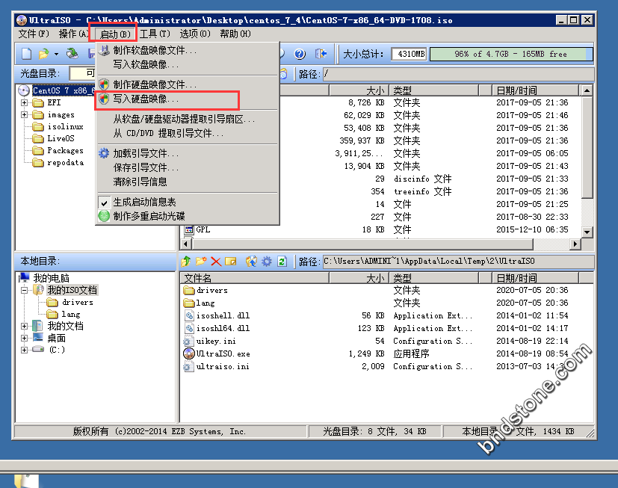The image size is (618, 488).
Task: Sort the image file list by 类型 column
Action: click(434, 90)
